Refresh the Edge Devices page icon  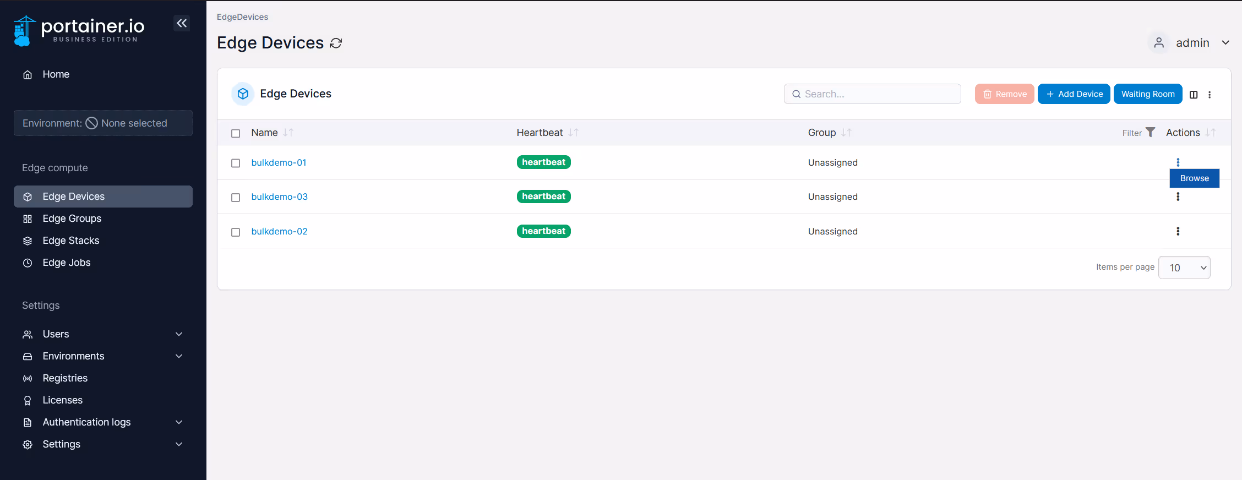click(336, 43)
